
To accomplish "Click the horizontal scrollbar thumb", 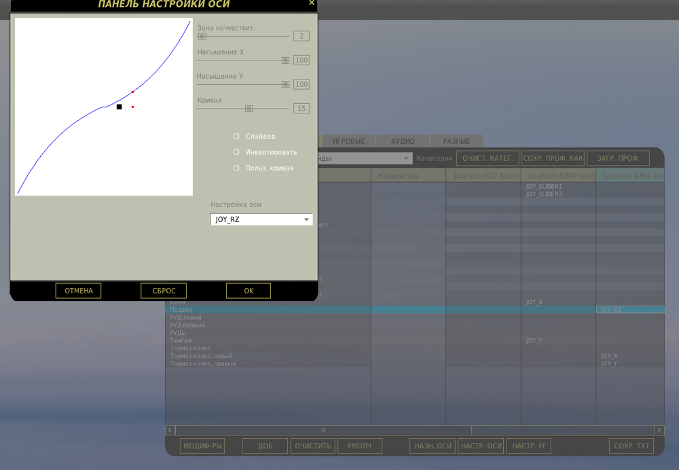I will [x=323, y=430].
